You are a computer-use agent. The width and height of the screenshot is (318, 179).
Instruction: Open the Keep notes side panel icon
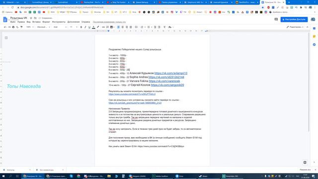click(x=314, y=36)
